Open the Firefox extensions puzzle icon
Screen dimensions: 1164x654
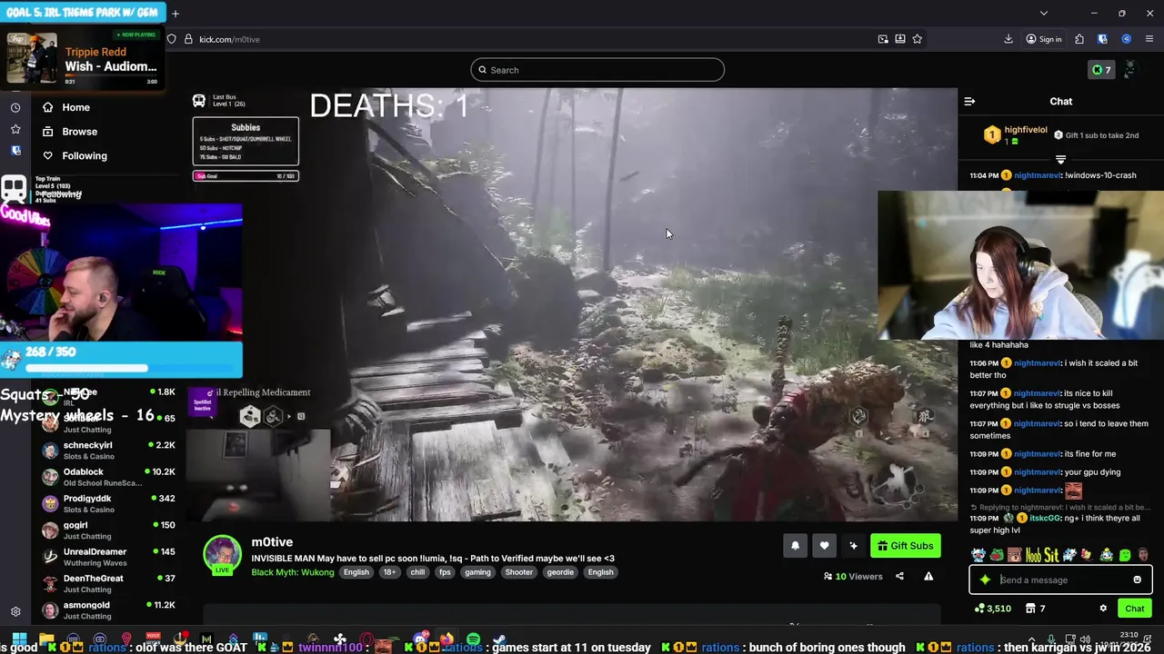click(x=1079, y=39)
